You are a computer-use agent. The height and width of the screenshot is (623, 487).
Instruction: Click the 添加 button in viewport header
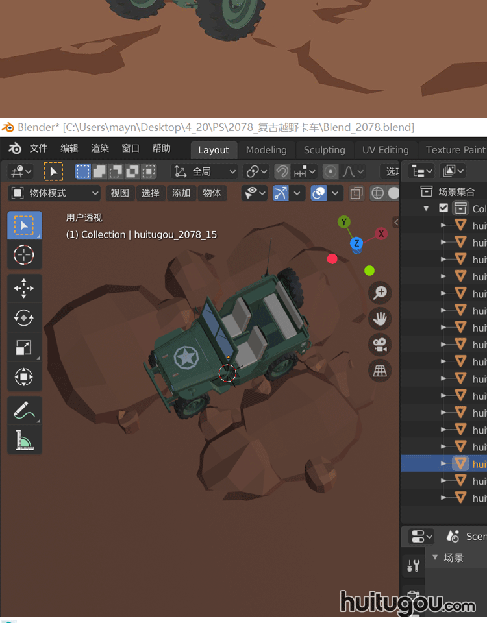(181, 193)
